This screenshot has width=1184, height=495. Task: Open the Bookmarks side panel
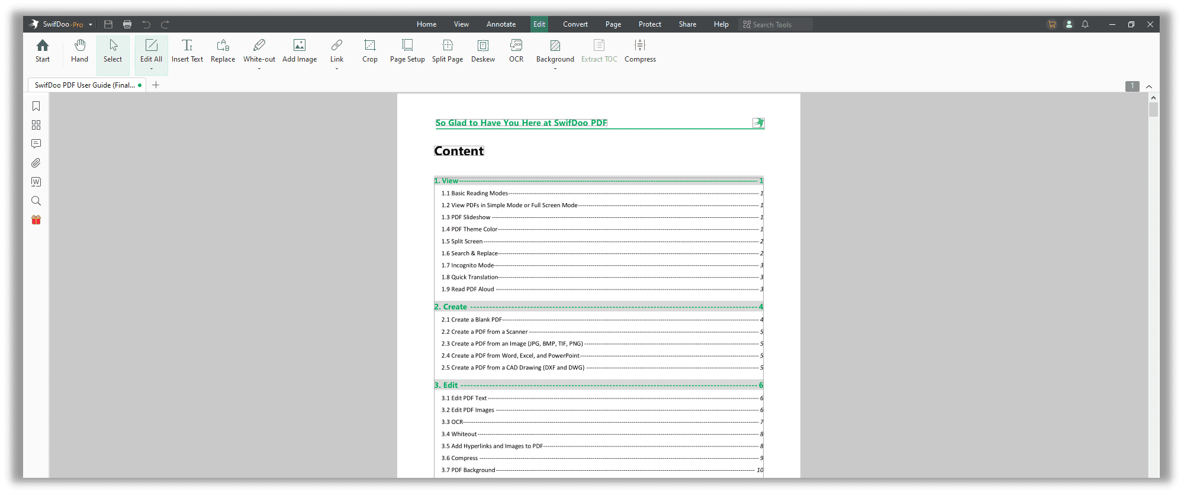(36, 106)
